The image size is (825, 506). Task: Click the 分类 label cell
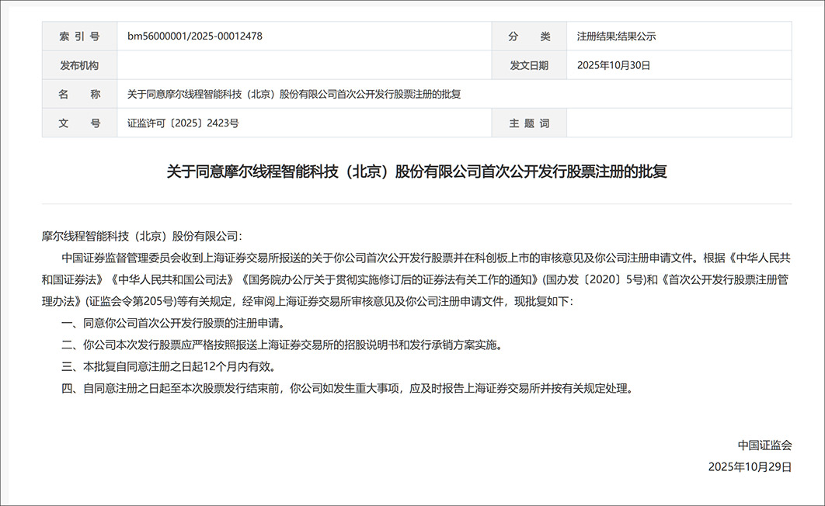point(529,36)
